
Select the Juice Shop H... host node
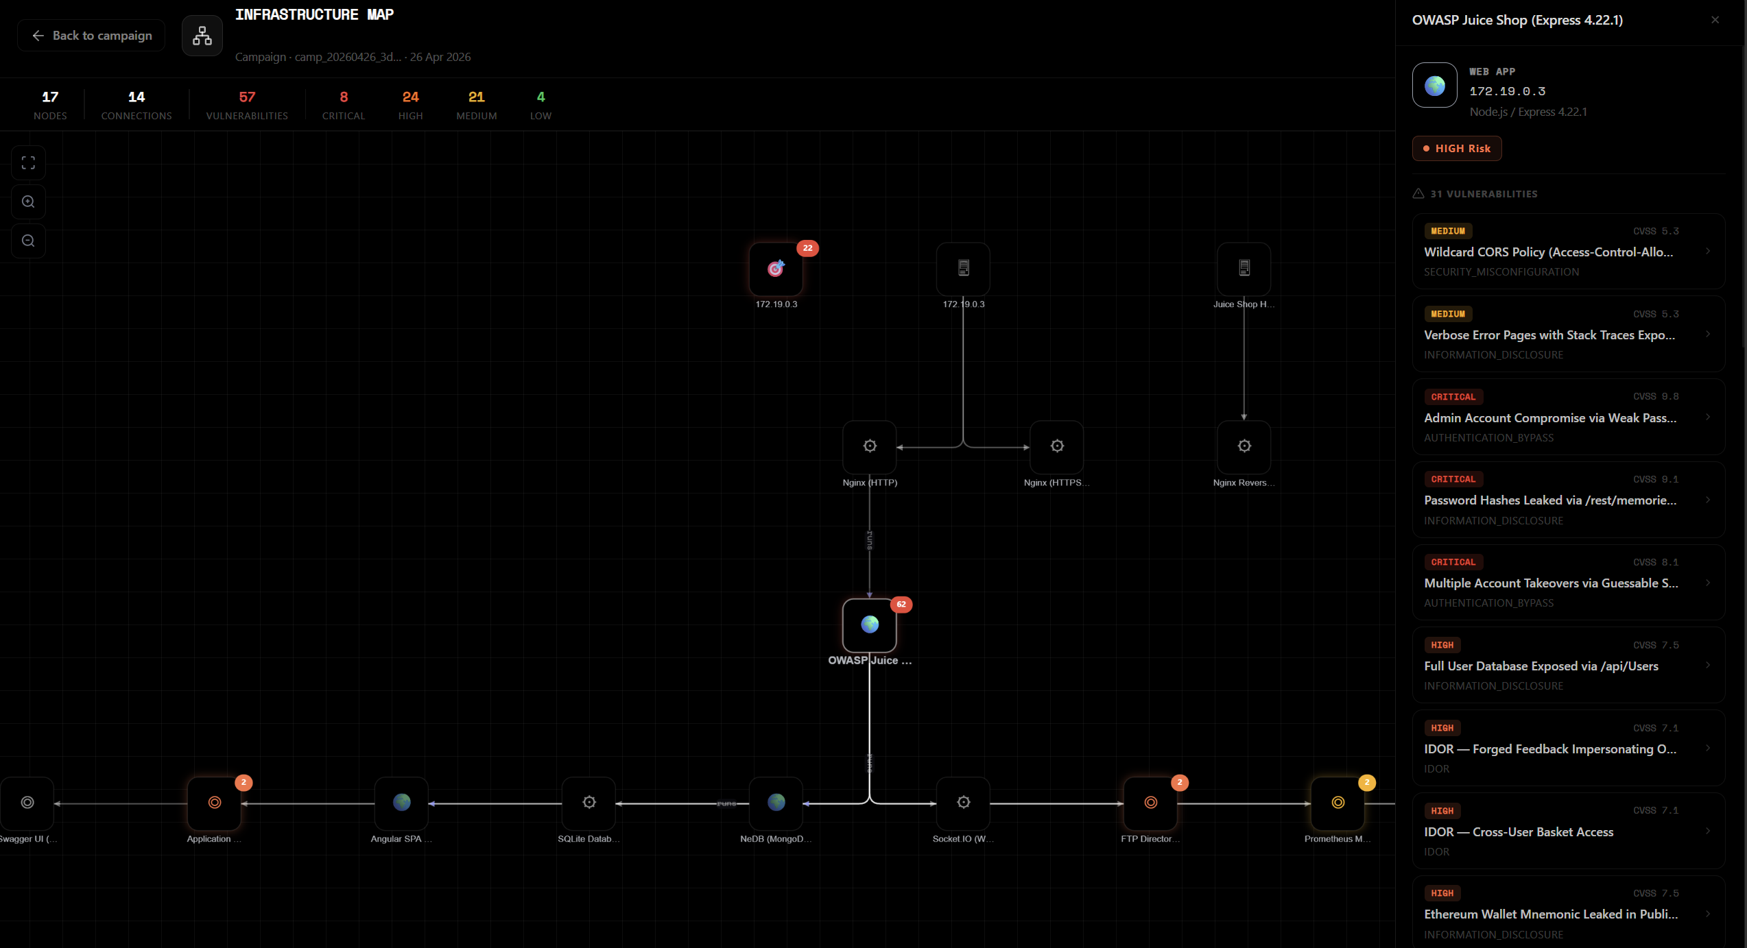[x=1244, y=269]
